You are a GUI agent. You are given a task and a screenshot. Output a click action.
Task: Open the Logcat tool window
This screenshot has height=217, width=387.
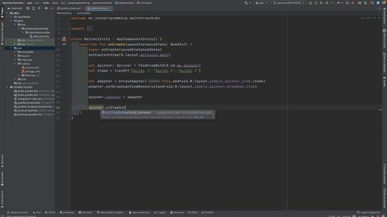click(x=160, y=212)
